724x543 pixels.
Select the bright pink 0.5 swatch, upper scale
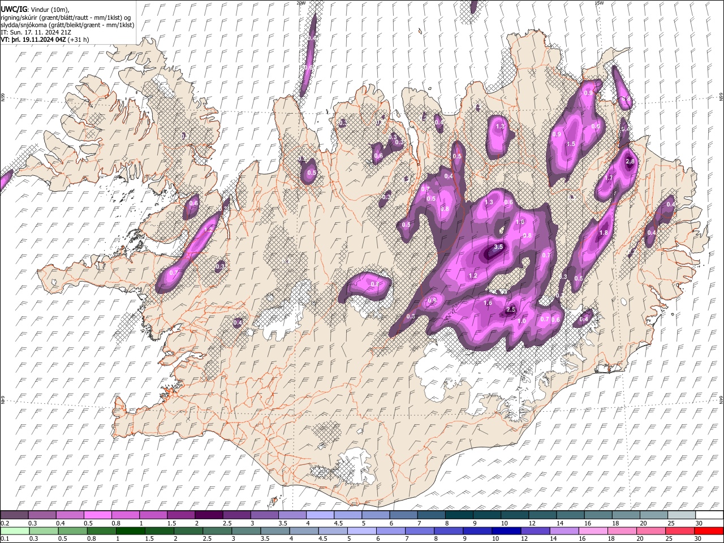coord(98,515)
